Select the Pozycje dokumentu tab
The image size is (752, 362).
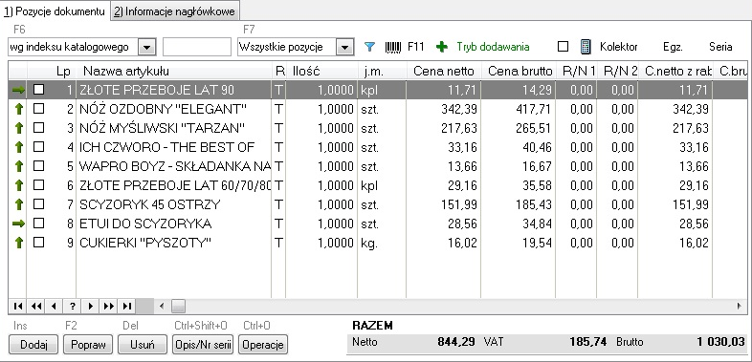click(x=55, y=11)
